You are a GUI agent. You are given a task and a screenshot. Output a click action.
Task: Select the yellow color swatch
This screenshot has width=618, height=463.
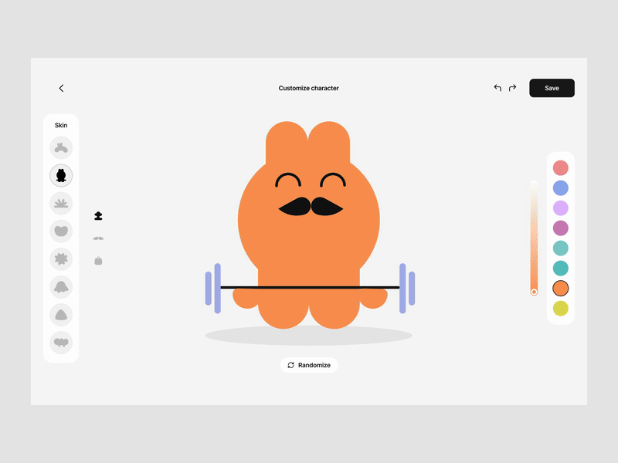click(561, 309)
